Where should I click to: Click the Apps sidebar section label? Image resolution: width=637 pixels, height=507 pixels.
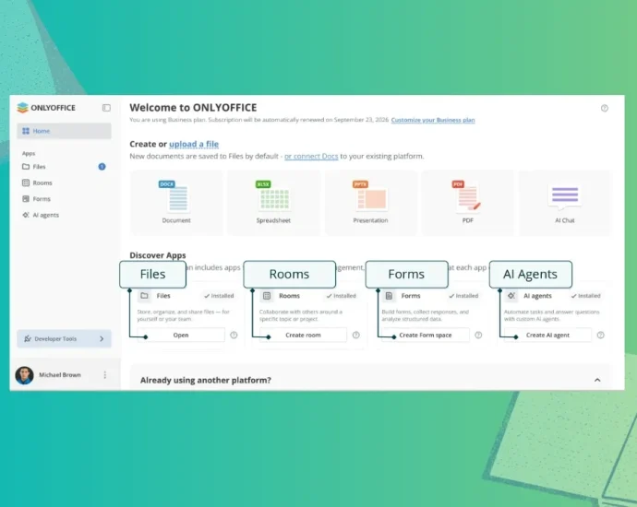point(29,153)
